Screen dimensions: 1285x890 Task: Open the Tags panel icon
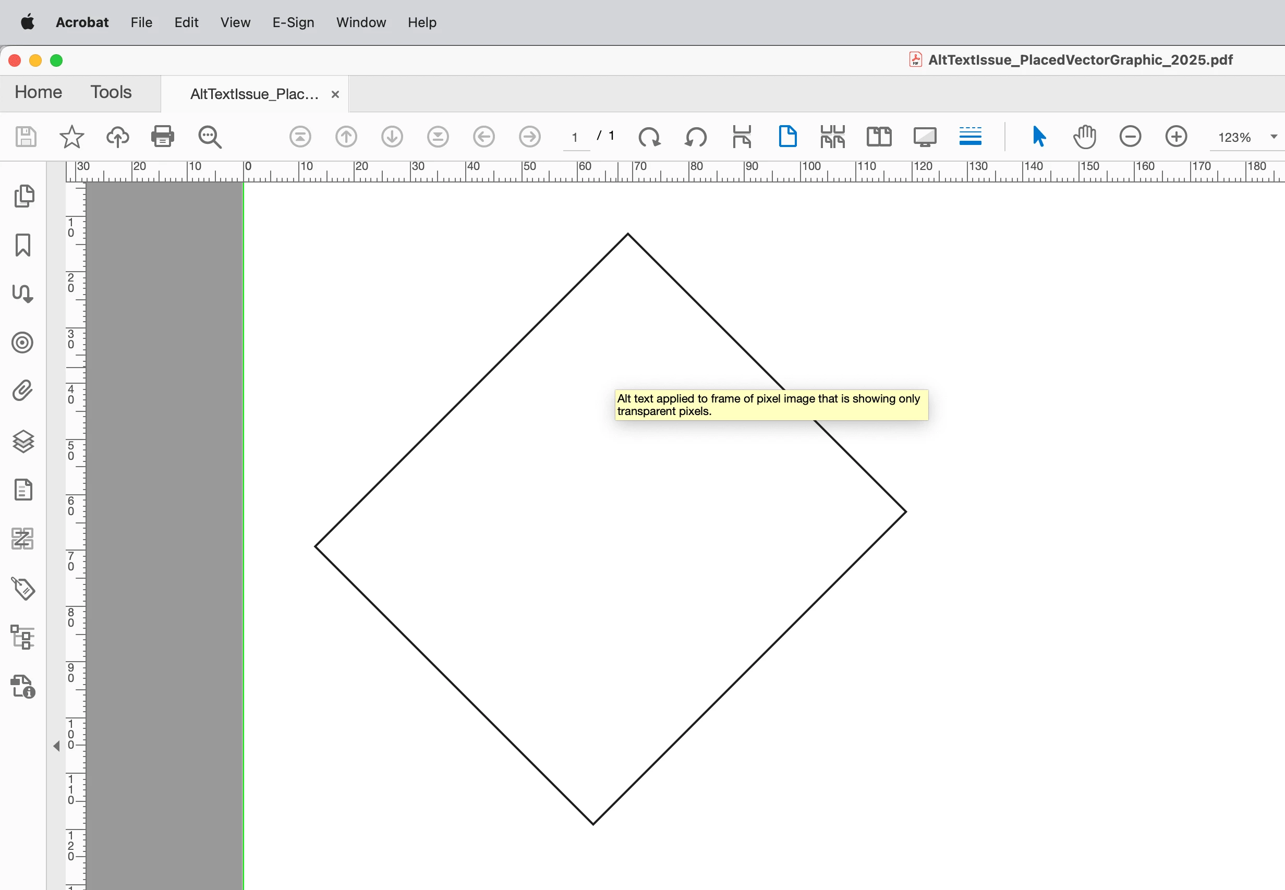[x=23, y=588]
